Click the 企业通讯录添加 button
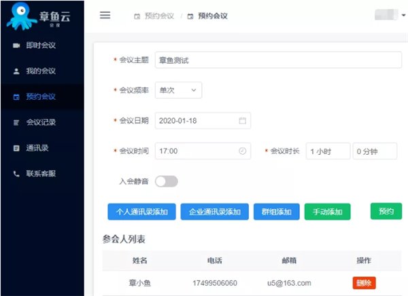 point(214,212)
